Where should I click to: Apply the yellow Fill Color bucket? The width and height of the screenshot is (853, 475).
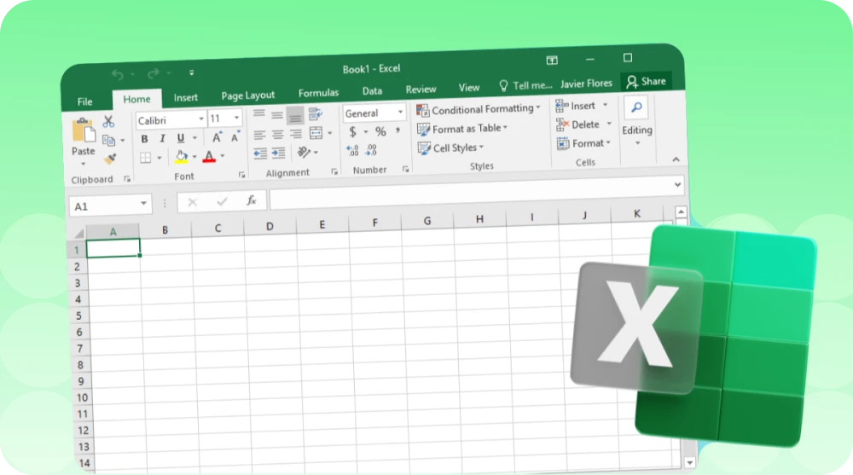(x=182, y=157)
